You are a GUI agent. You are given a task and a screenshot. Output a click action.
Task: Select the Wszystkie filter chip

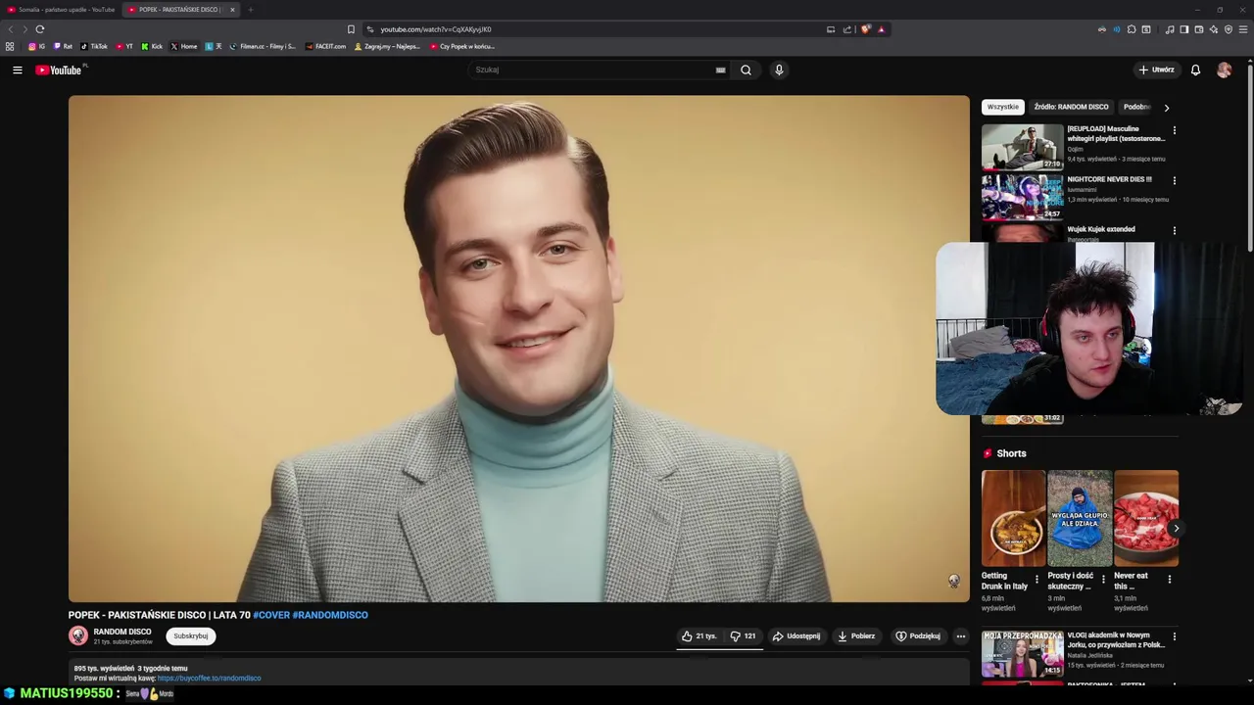tap(1002, 107)
